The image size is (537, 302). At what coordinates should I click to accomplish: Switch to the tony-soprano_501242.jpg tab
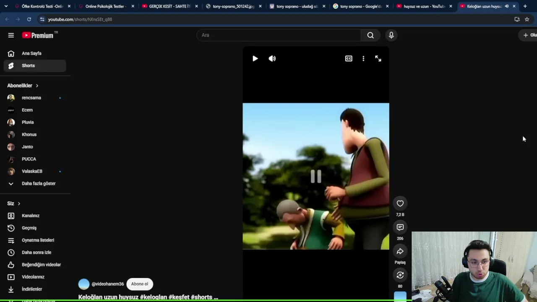233,6
